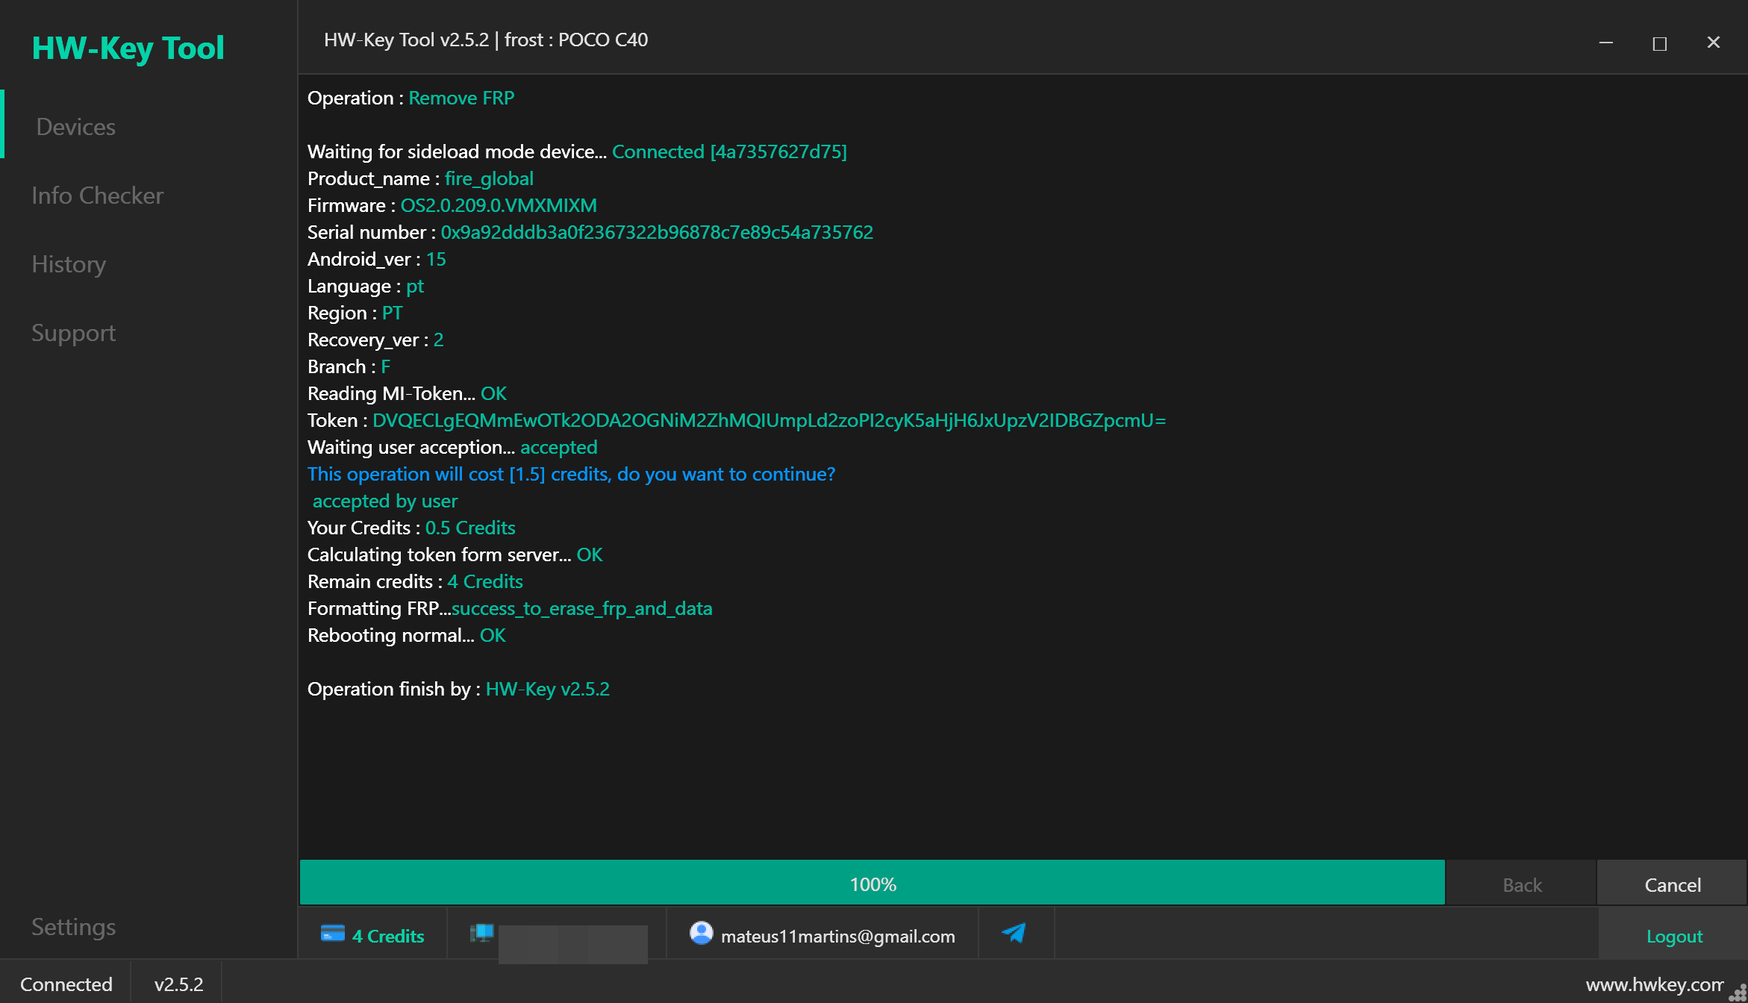Click the Connected [4a7357627d75] device text
Image resolution: width=1748 pixels, height=1003 pixels.
click(729, 152)
